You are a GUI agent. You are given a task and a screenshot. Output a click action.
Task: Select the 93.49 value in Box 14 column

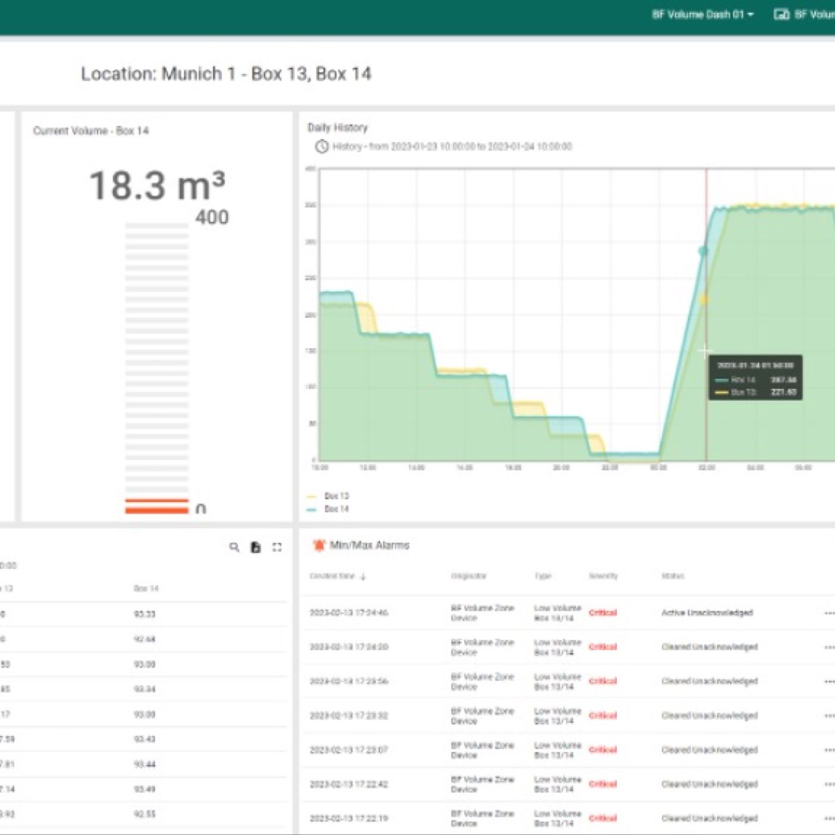click(x=144, y=790)
